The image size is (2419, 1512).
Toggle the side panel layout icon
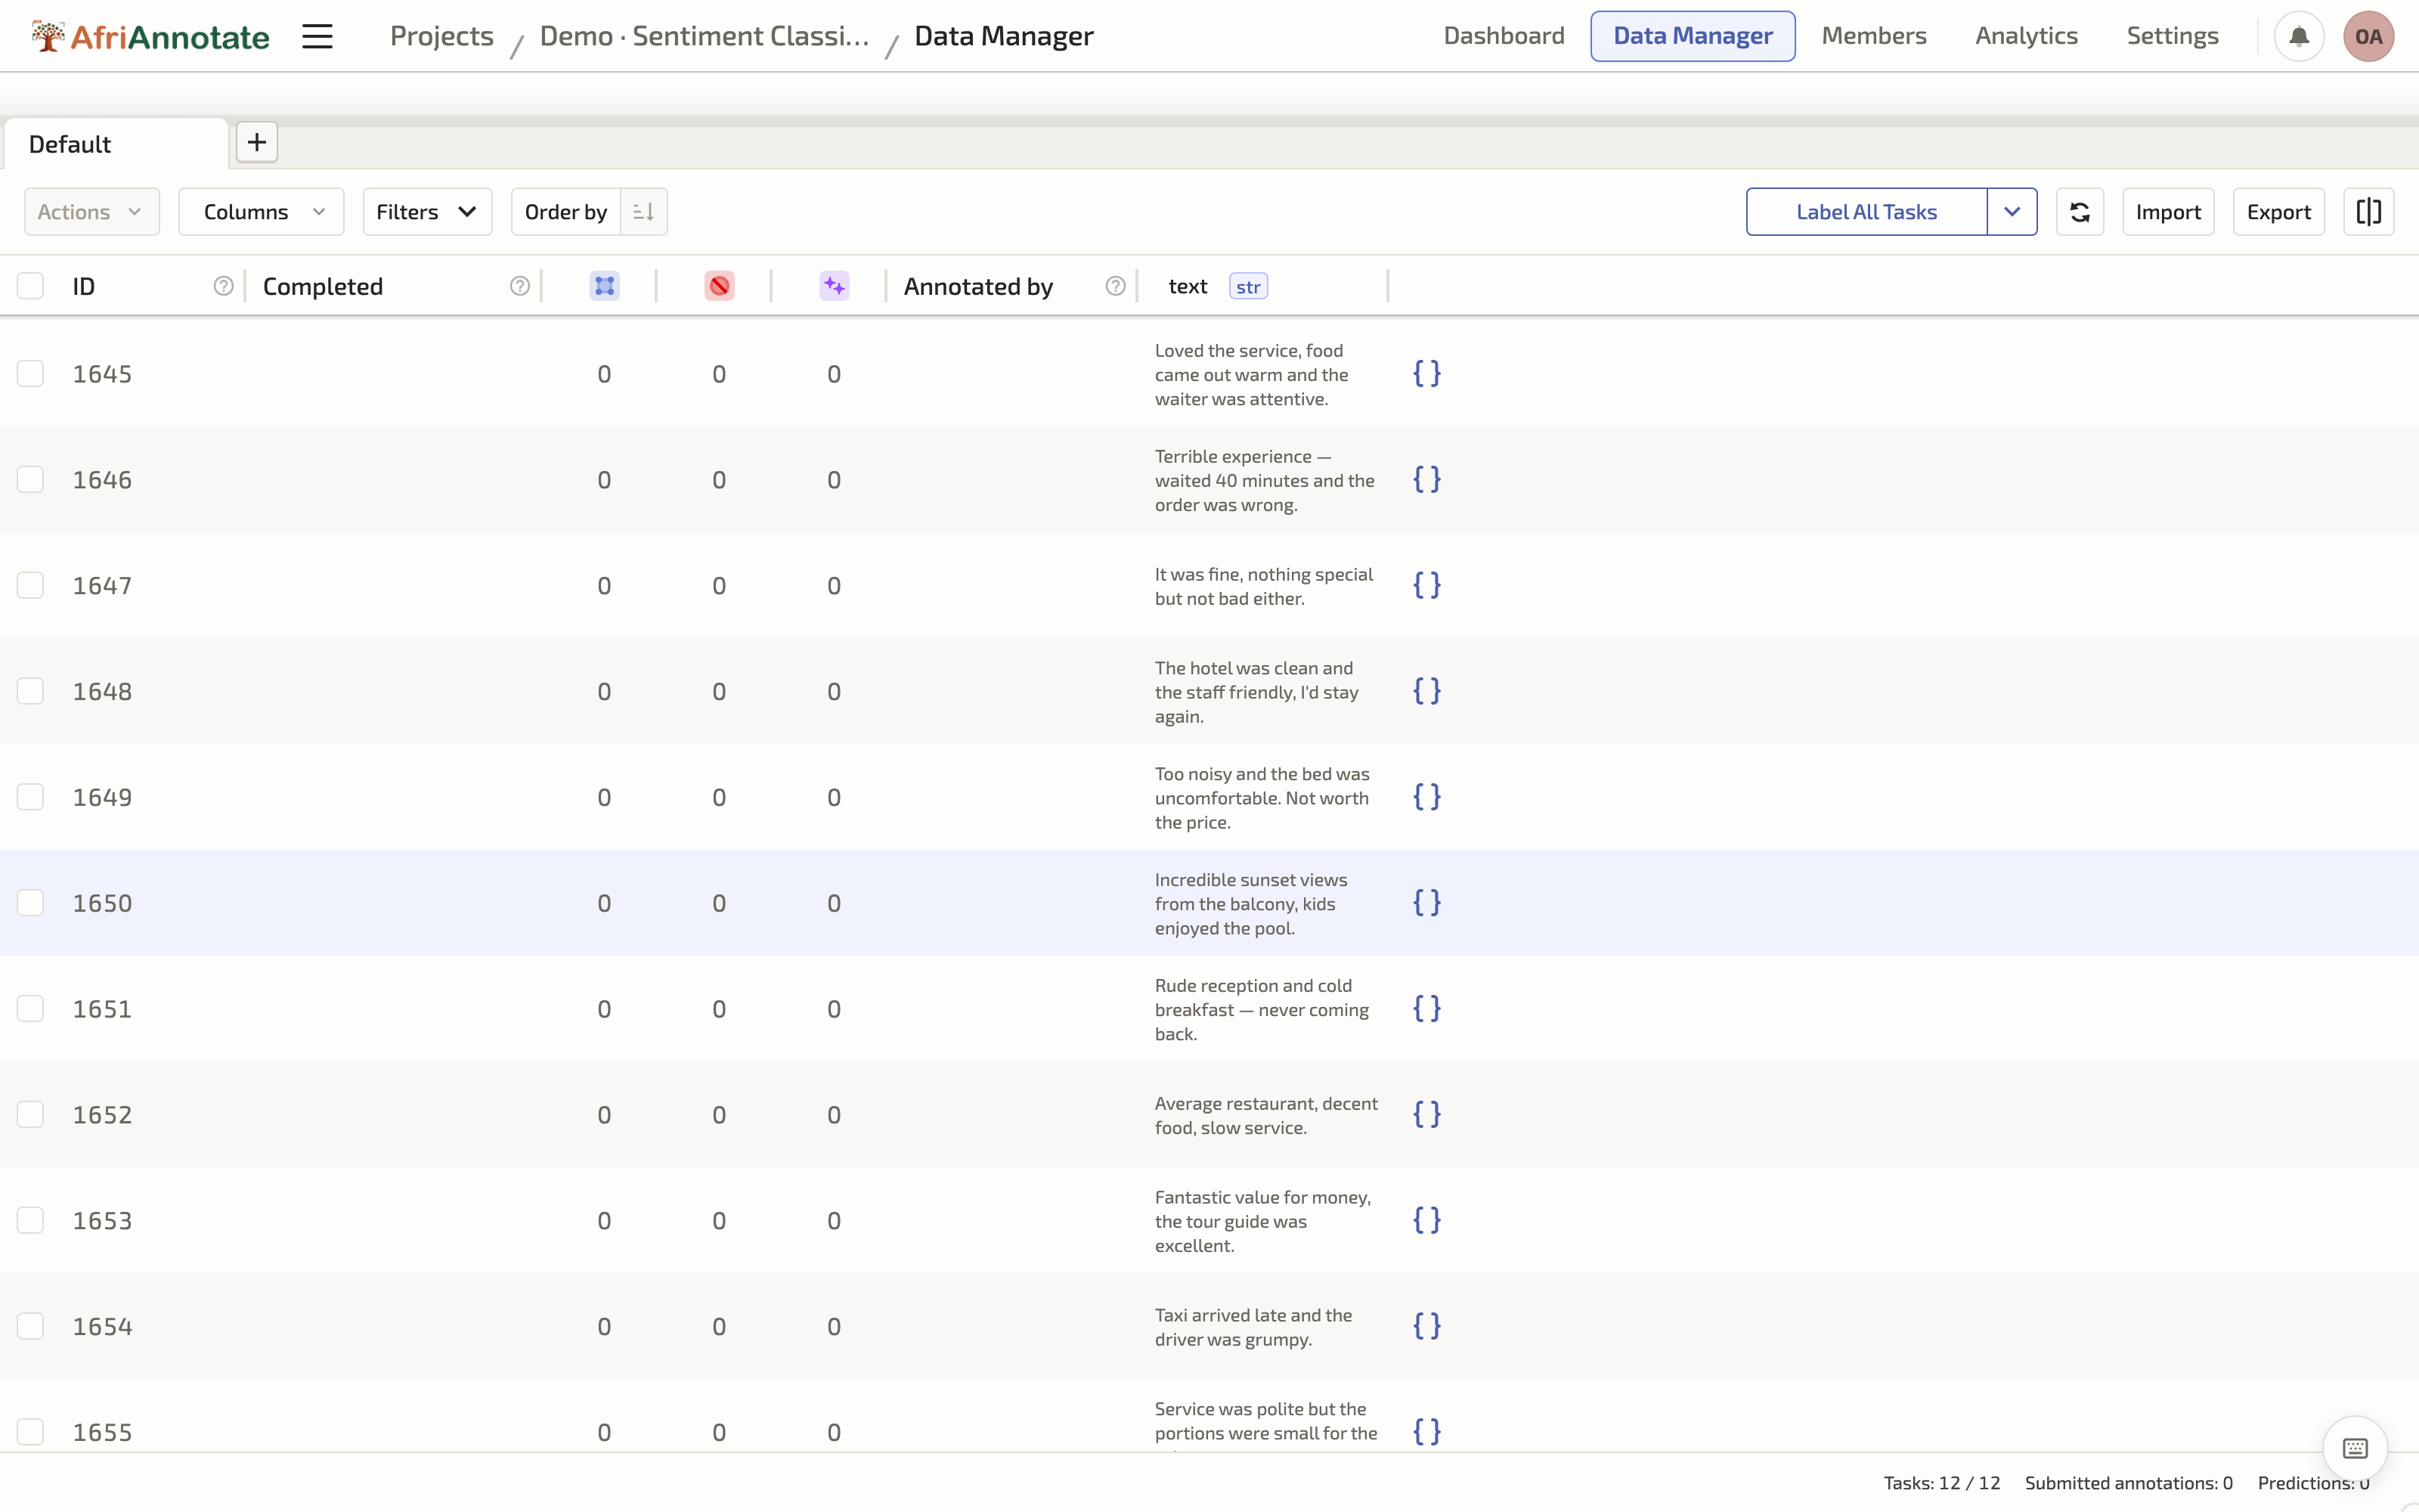tap(2368, 212)
